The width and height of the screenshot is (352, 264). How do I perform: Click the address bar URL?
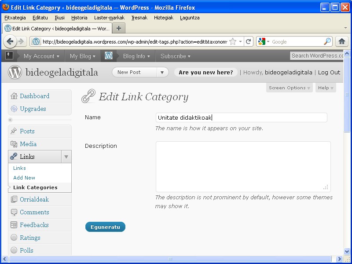[135, 41]
